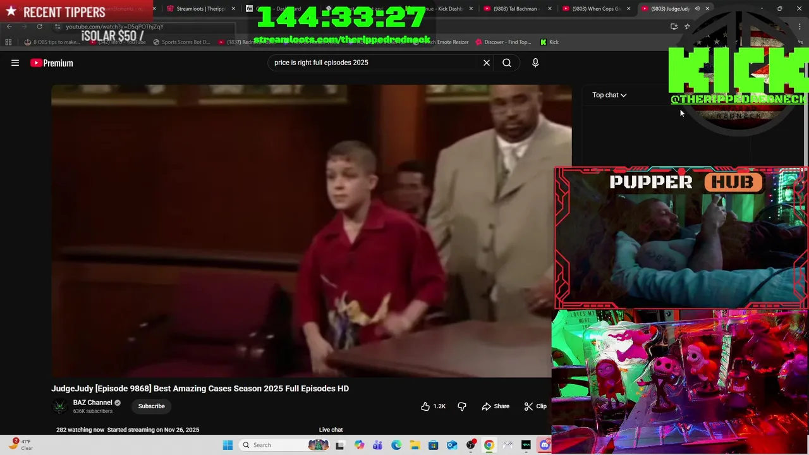
Task: Open BAZ Channel name link
Action: tap(92, 403)
